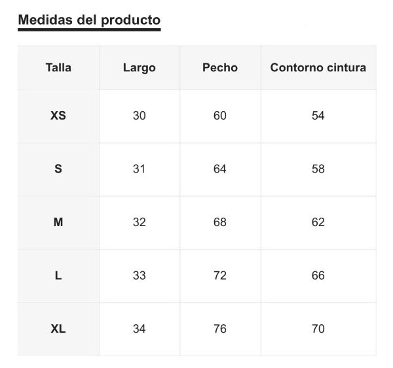Click the L size row label
The width and height of the screenshot is (393, 368).
58,276
